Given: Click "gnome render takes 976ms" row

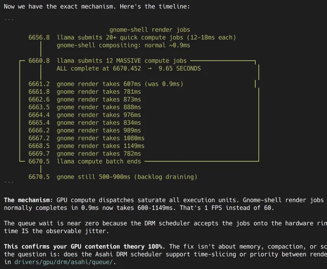Looking at the screenshot, I should coord(99,115).
